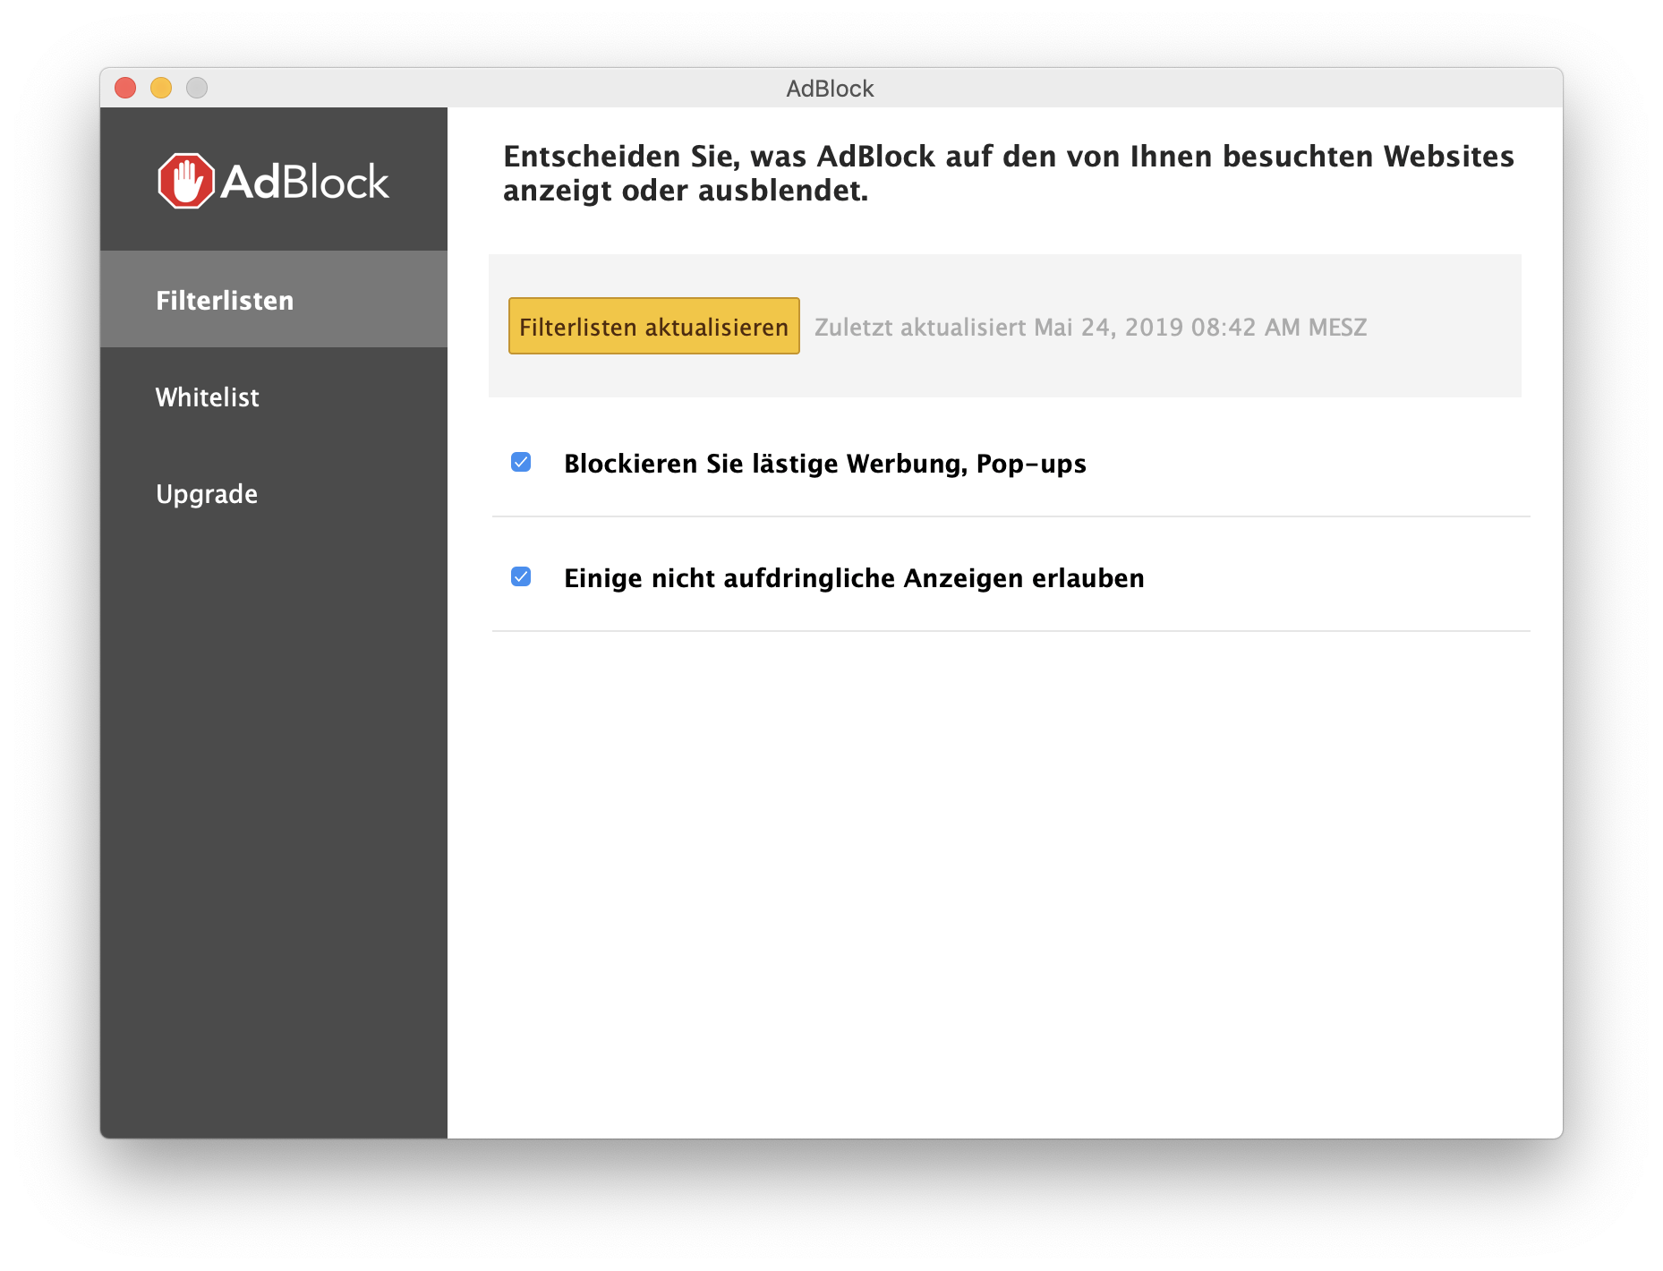Screen dimensions: 1663x1271
Task: Click the AdBlock stop-hand logo icon
Action: (x=186, y=181)
